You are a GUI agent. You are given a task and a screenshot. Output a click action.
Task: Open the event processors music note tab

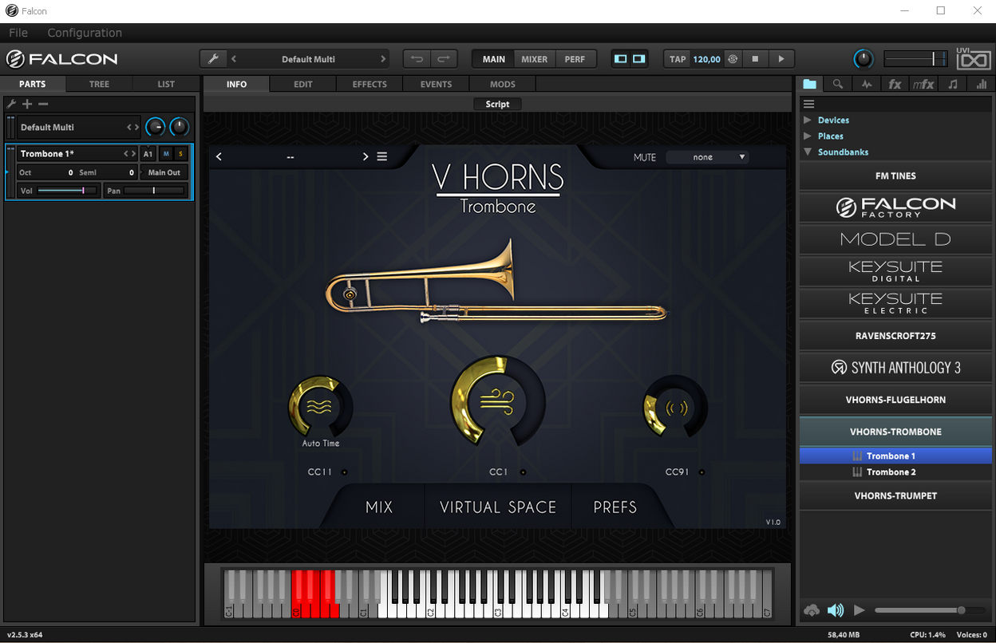953,84
